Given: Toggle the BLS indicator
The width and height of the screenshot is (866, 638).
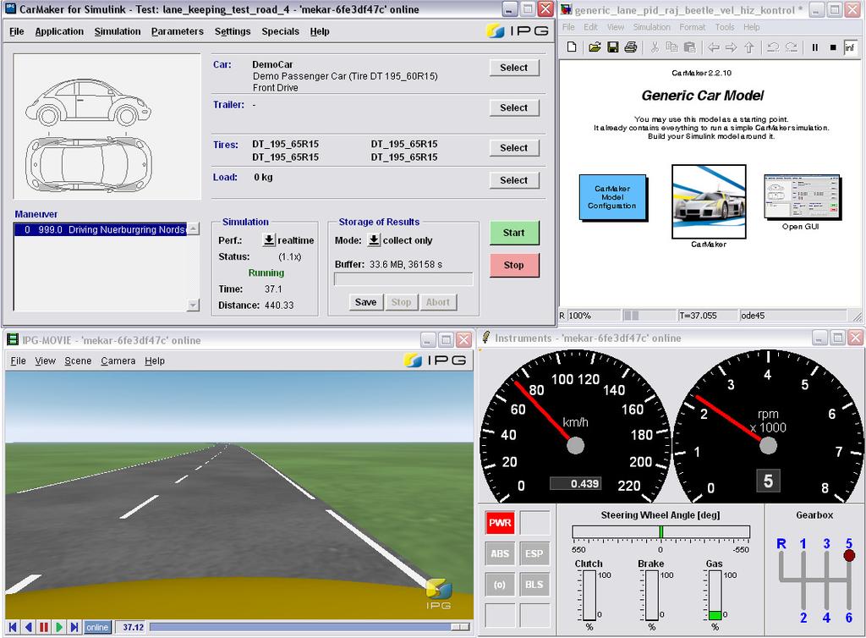Looking at the screenshot, I should click(534, 585).
